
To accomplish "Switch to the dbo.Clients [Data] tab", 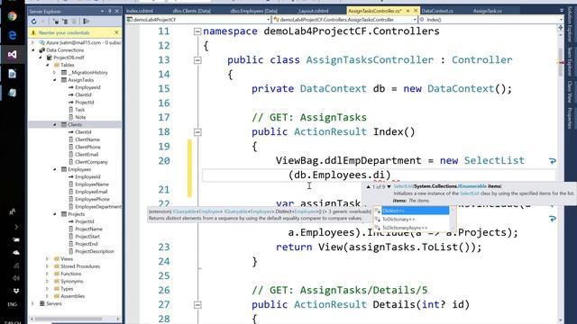I will (192, 11).
